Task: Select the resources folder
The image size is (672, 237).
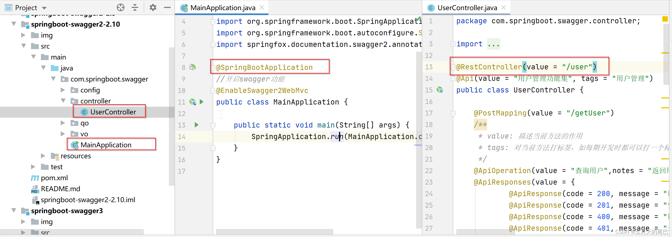Action: [x=71, y=156]
